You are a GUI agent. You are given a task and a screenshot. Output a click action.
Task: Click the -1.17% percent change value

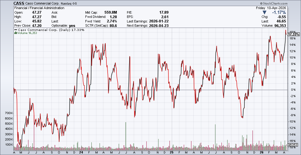click(x=279, y=12)
